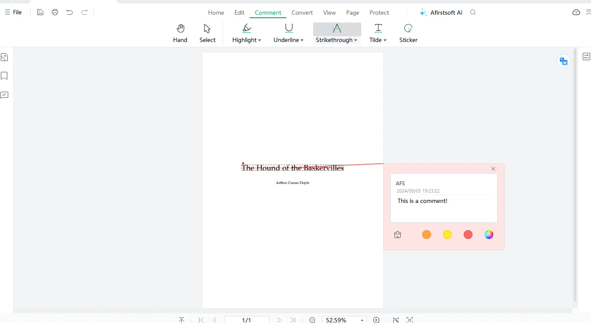Click the title 'The Hound of the Baskervilles'

coord(292,168)
